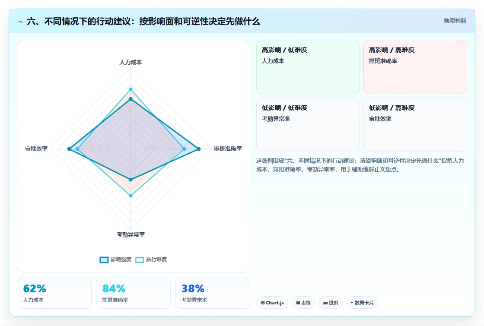
Task: Open the 高影响 / 高难度 quadrant card
Action: tap(415, 66)
